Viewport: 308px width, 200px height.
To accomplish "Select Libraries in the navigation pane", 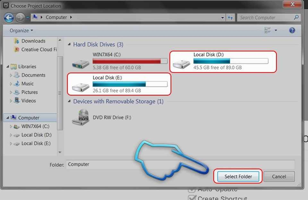I will click(23, 67).
